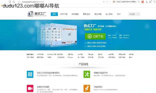This screenshot has width=156, height=93.
Task: Click the 更多> link in the download sites list
Action: coord(131,57)
